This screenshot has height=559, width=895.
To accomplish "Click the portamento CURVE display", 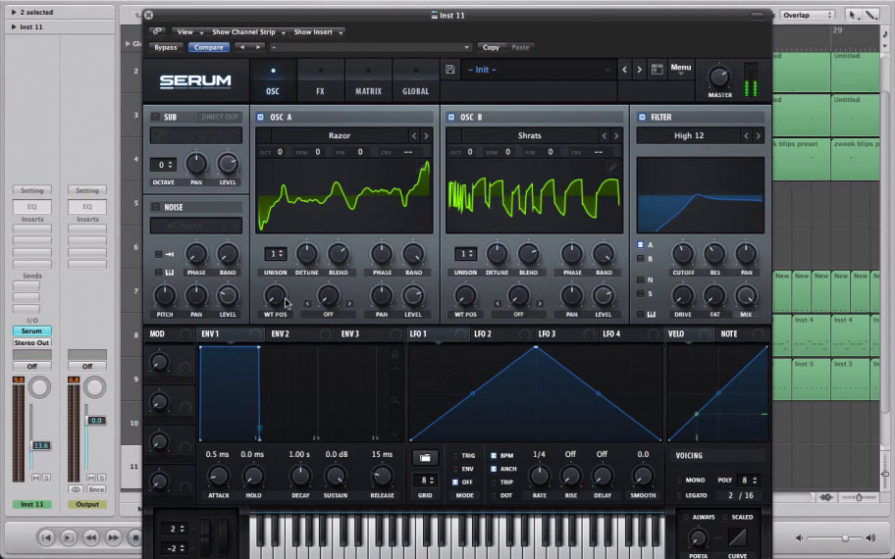I will [x=737, y=537].
